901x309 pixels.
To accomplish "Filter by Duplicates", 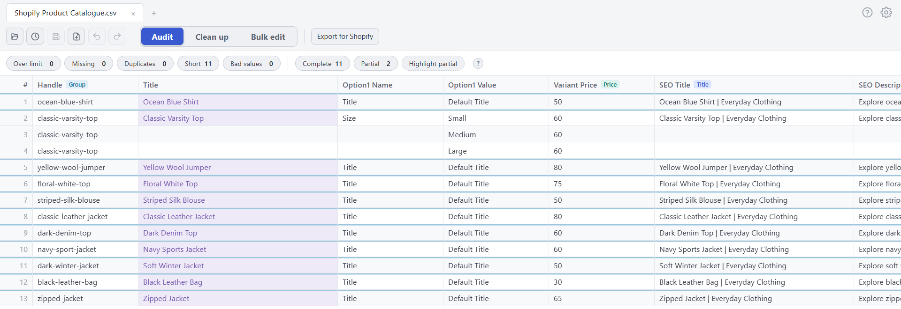I will click(x=145, y=64).
